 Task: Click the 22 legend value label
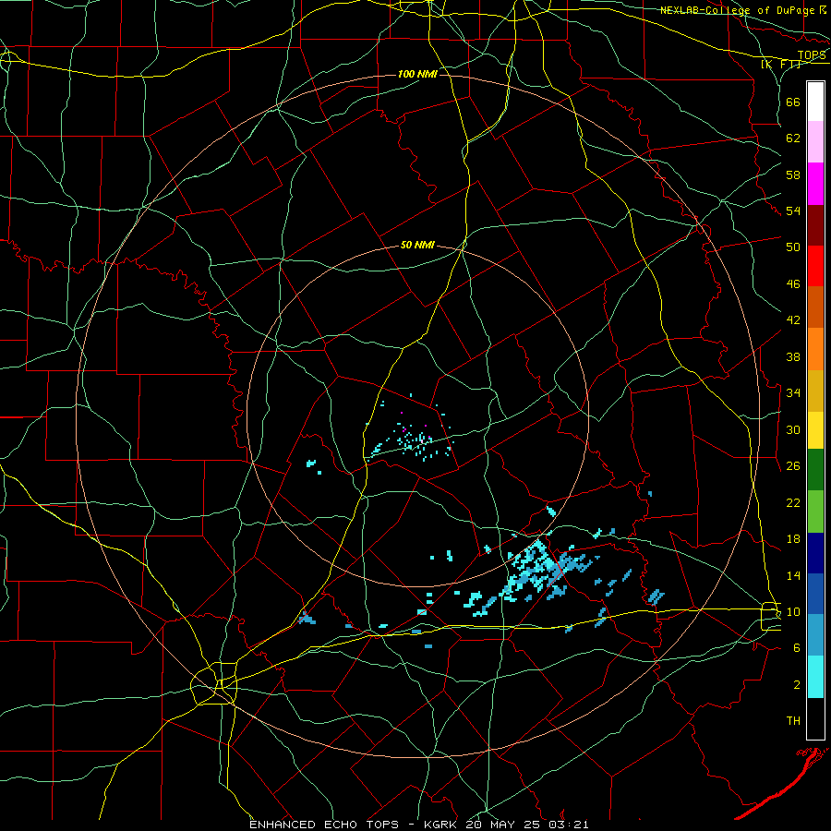(793, 502)
